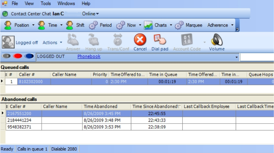Click the agent headset avatar icon
Screen dimensions: 274x153
[8, 42]
